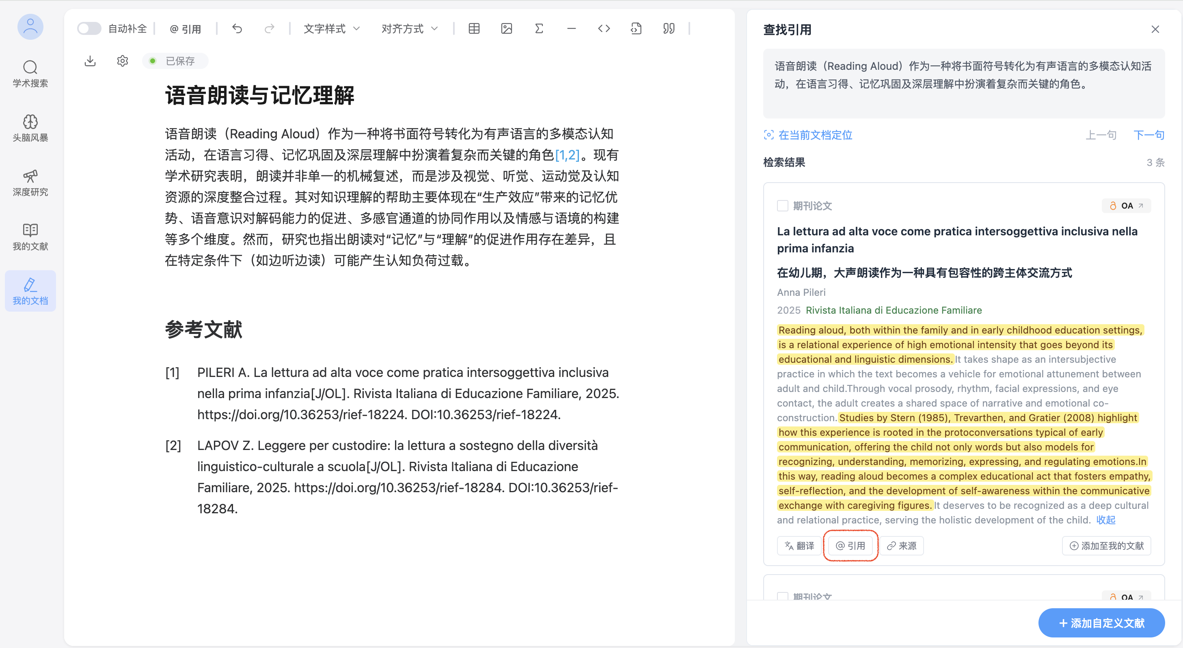Screen dimensions: 1183x648
Task: Redo the last edit
Action: click(270, 28)
